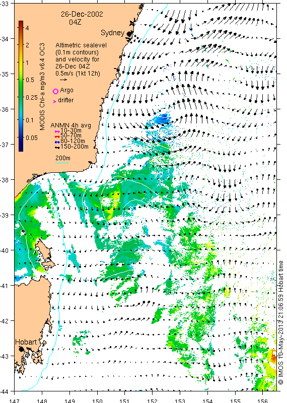Image resolution: width=287 pixels, height=403 pixels.
Task: Click the 'Hobart' label
Action: [x=26, y=342]
